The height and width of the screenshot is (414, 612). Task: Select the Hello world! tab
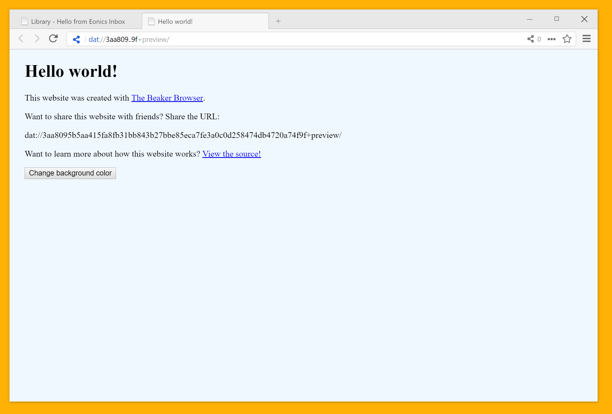click(175, 21)
